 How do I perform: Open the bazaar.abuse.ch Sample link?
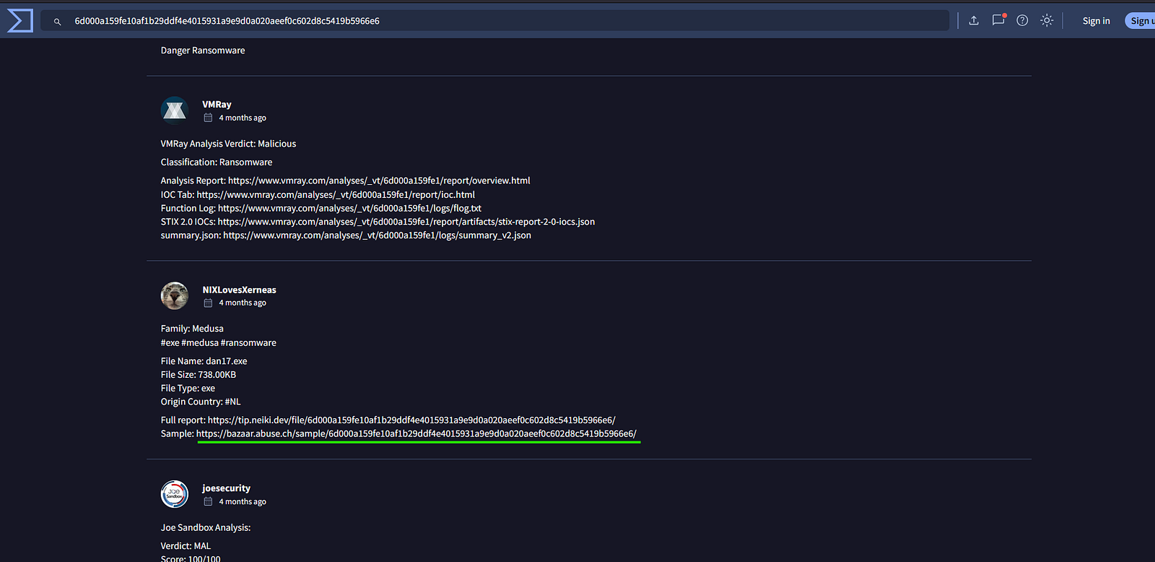417,433
